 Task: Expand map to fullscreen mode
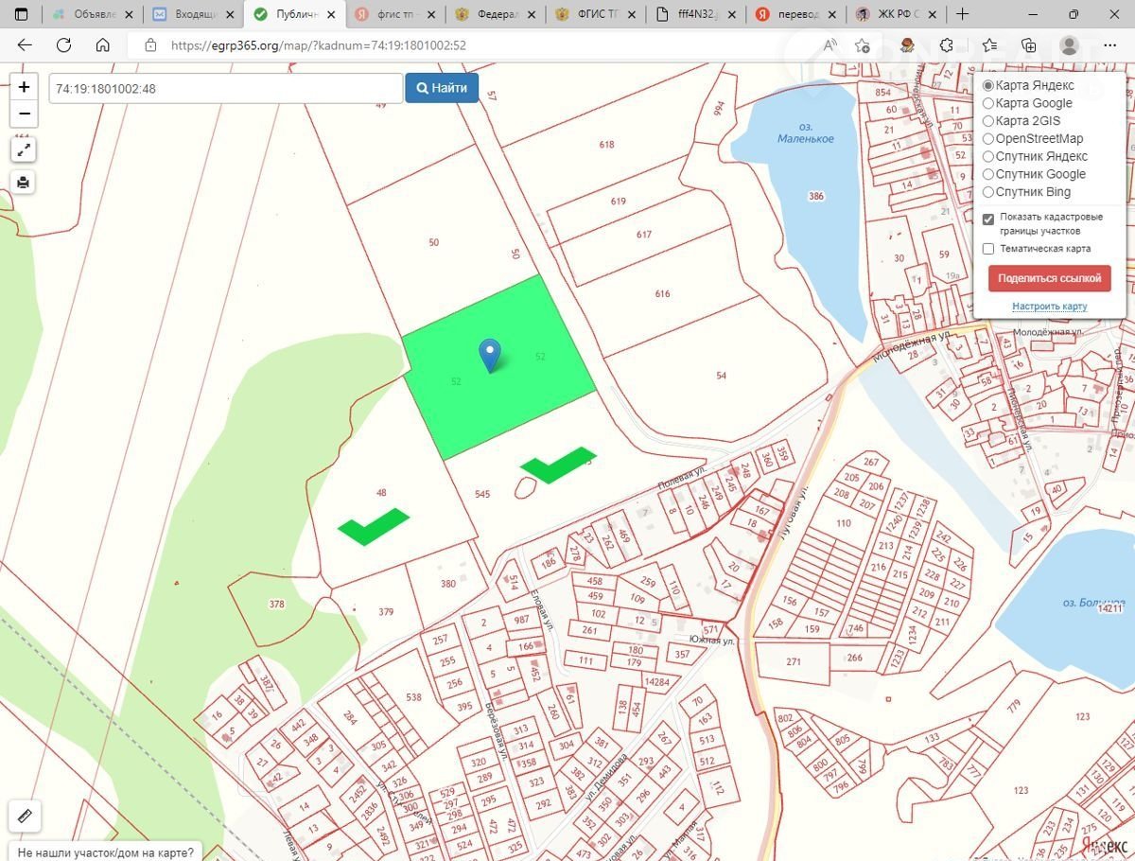tap(24, 149)
